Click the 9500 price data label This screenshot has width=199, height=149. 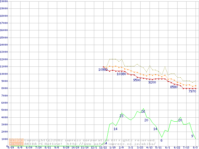coord(137,80)
